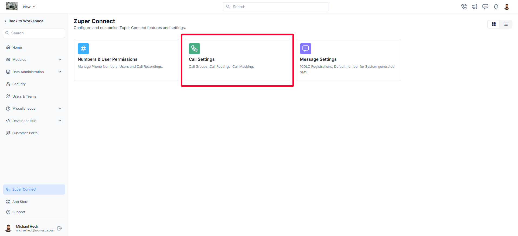Click 'Manage Phone Numbers, Users and Call Recordings.' text
The image size is (518, 236).
pyautogui.click(x=120, y=67)
